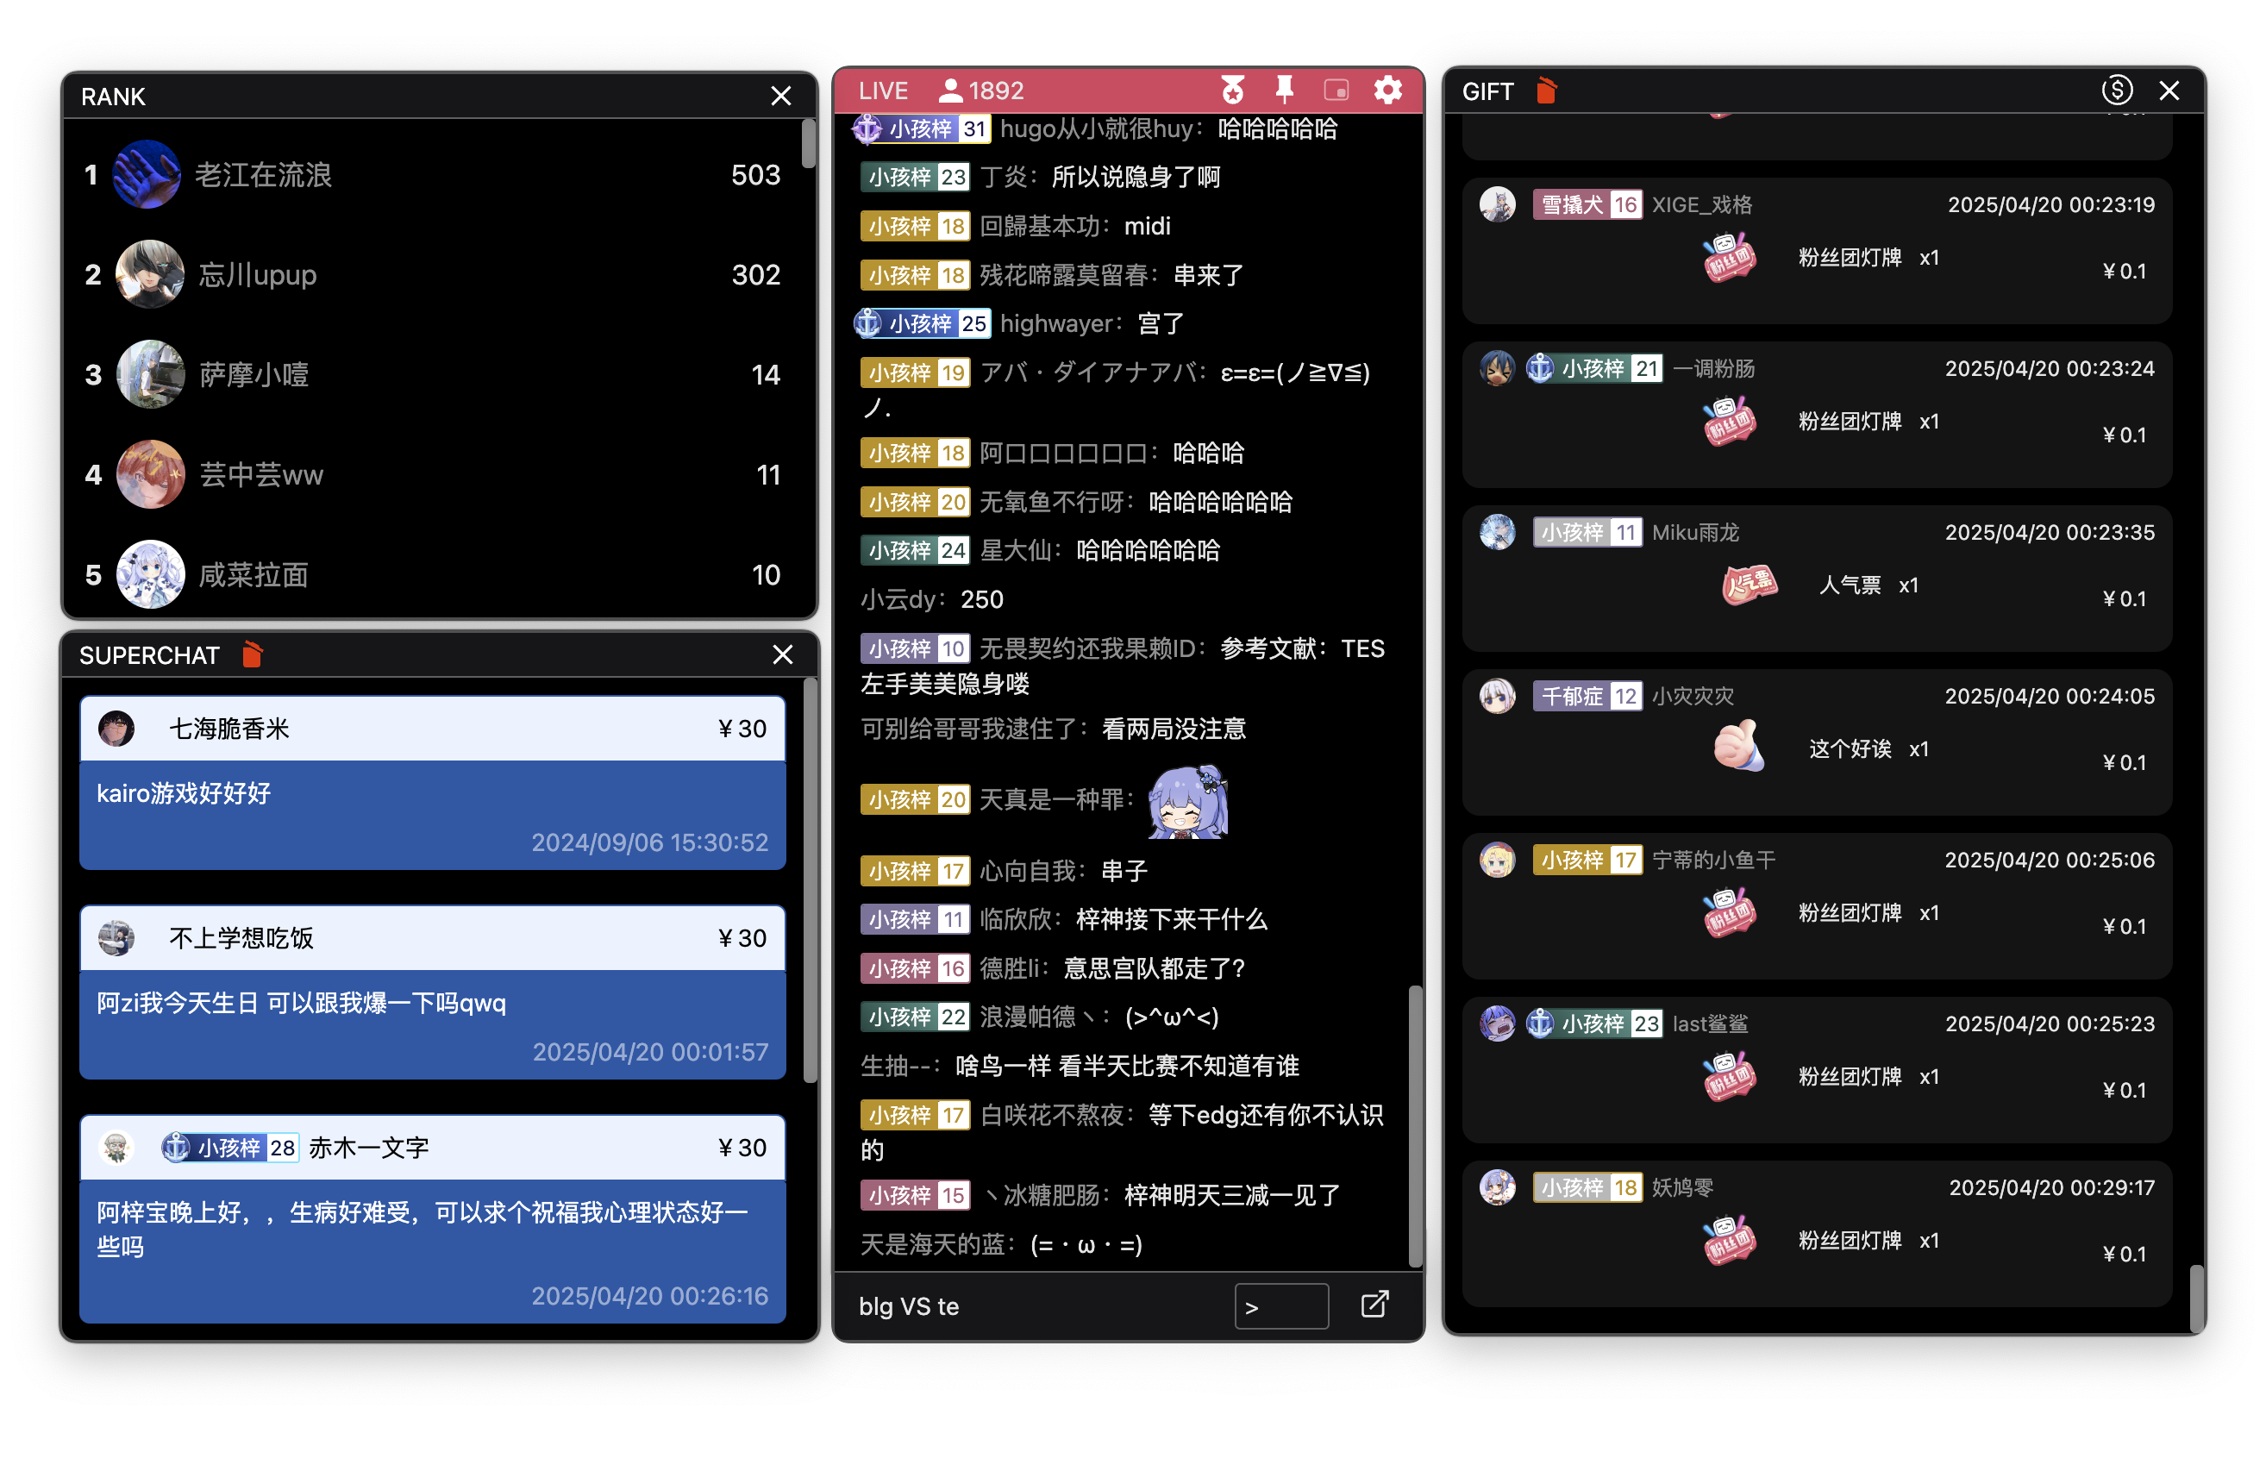Screen dimensions: 2266x1471
Task: Click 一调粉肠 avatar in GIFT list
Action: pyautogui.click(x=1498, y=367)
